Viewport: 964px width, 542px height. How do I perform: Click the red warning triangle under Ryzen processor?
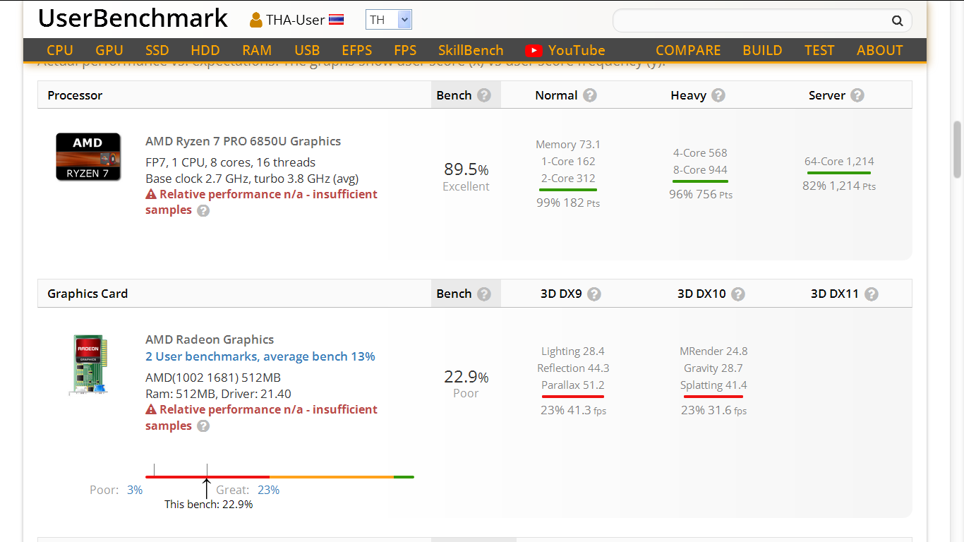pyautogui.click(x=151, y=194)
